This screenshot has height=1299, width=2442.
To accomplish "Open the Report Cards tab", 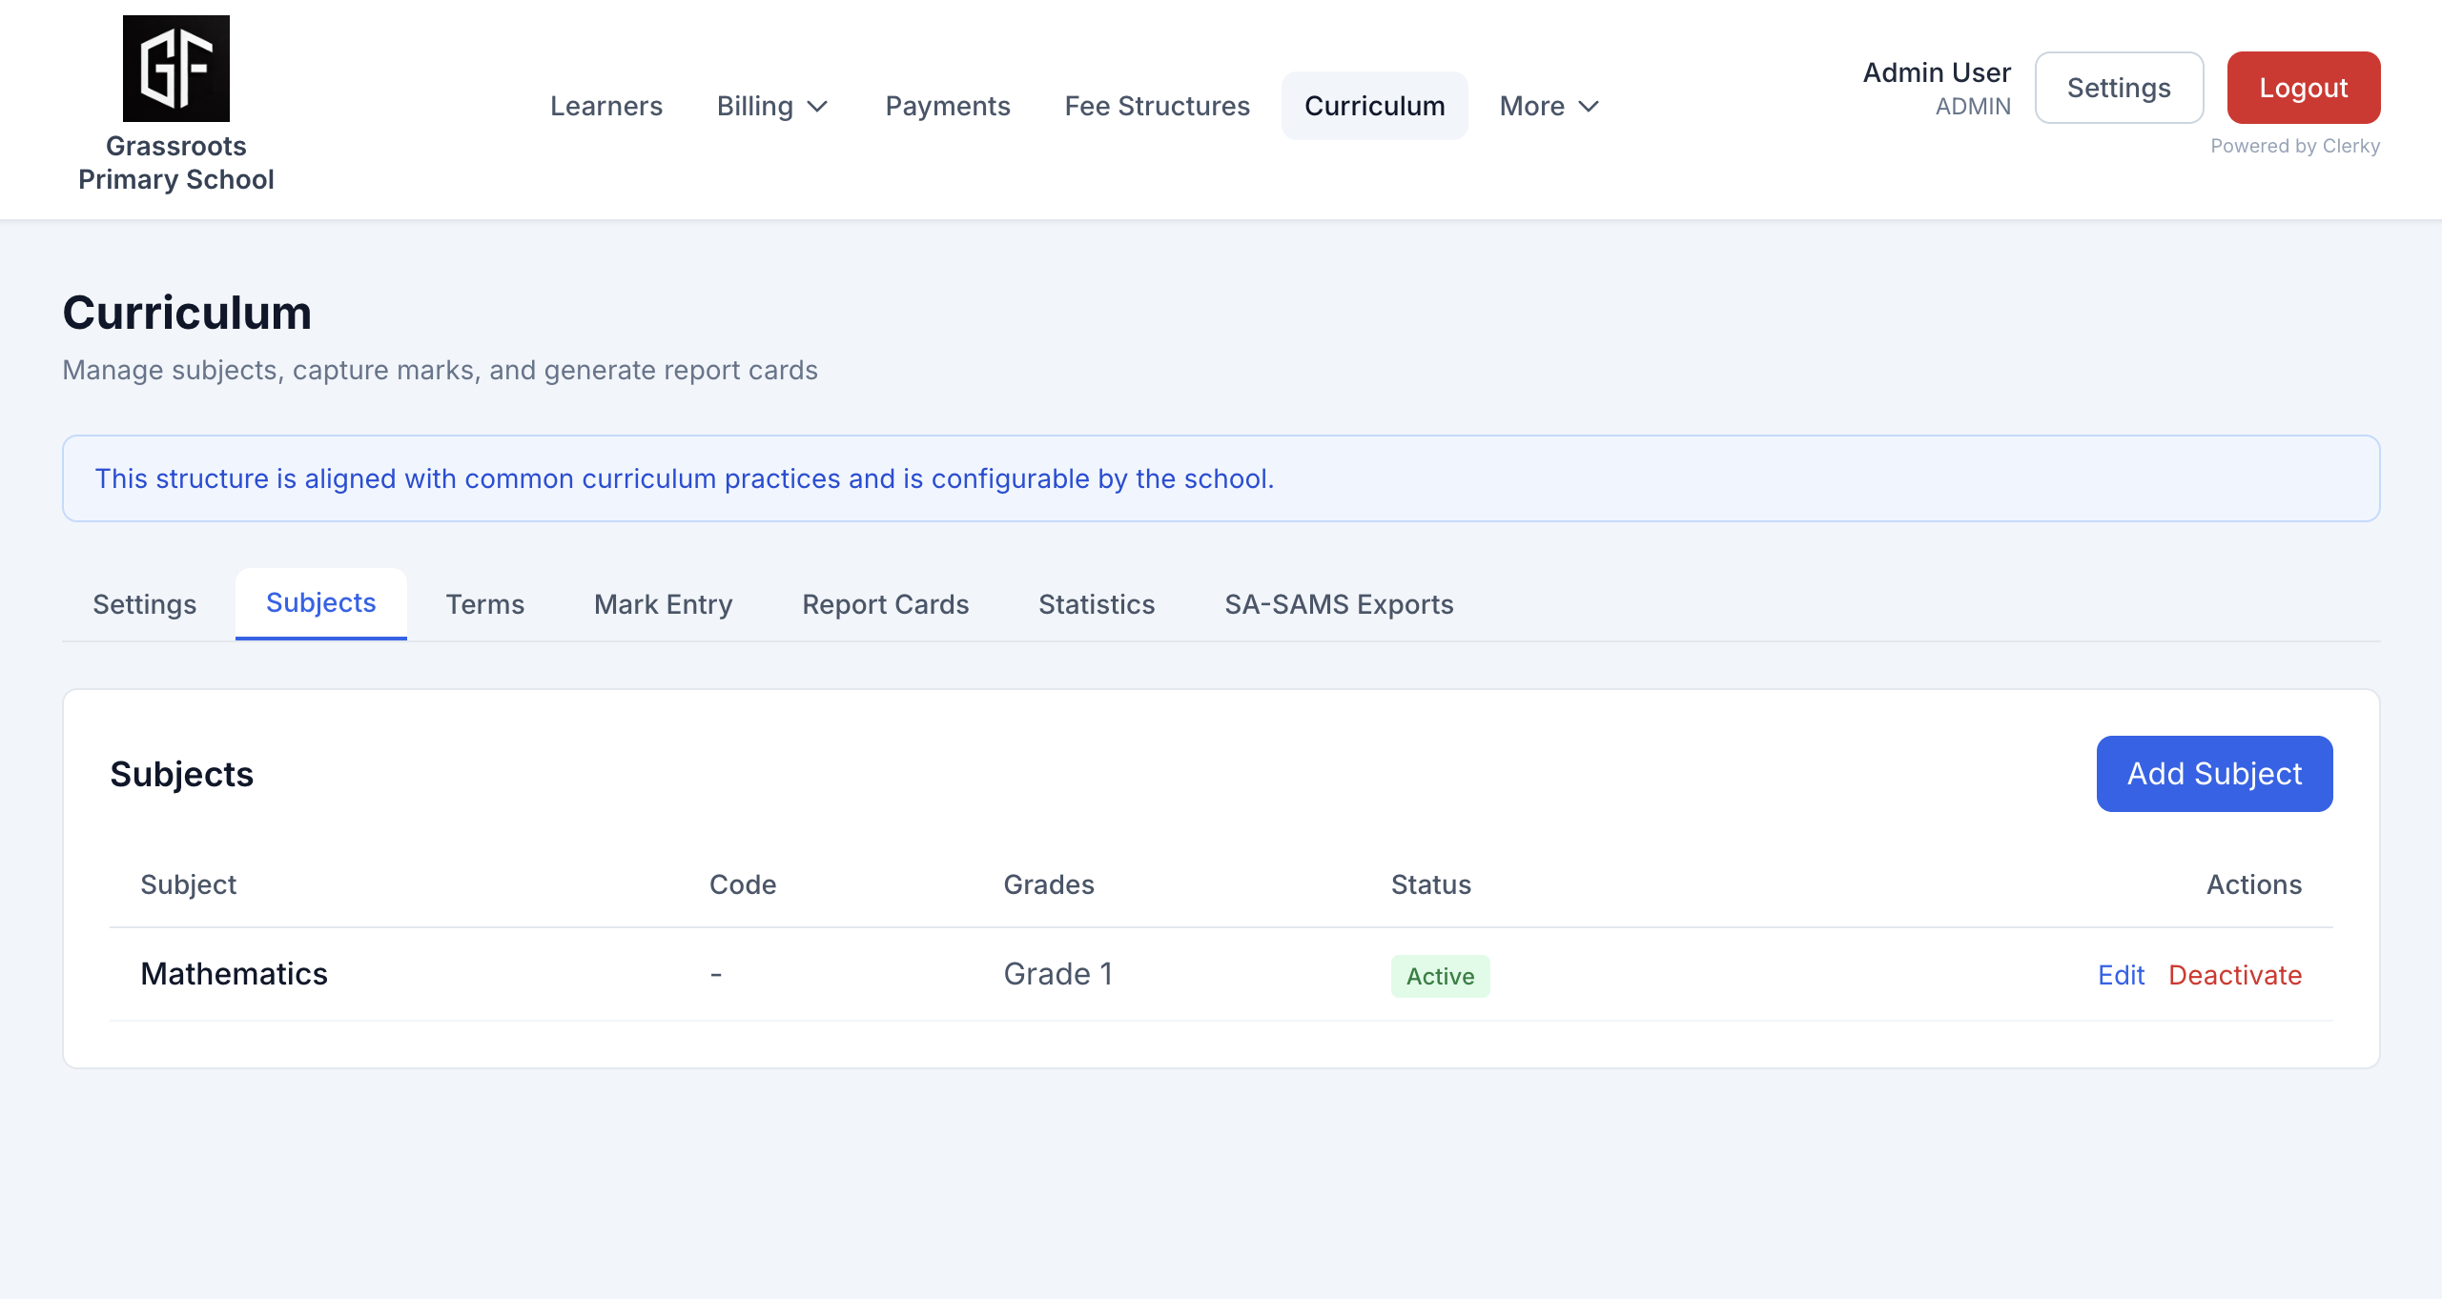I will pos(886,604).
